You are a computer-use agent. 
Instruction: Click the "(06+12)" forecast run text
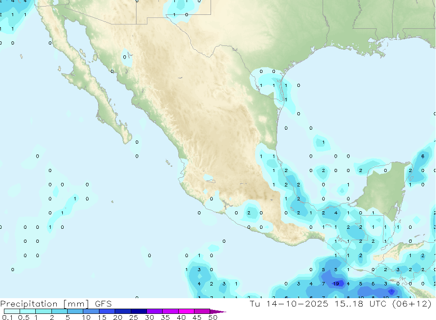(x=412, y=303)
